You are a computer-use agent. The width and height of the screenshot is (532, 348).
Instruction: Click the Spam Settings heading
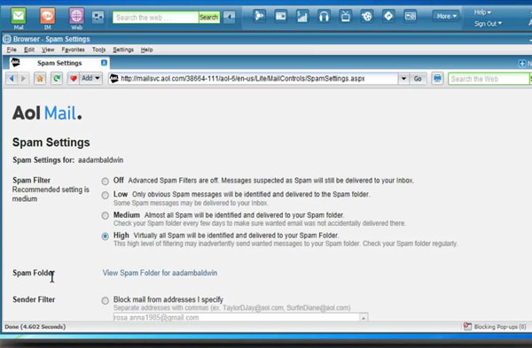pyautogui.click(x=51, y=143)
